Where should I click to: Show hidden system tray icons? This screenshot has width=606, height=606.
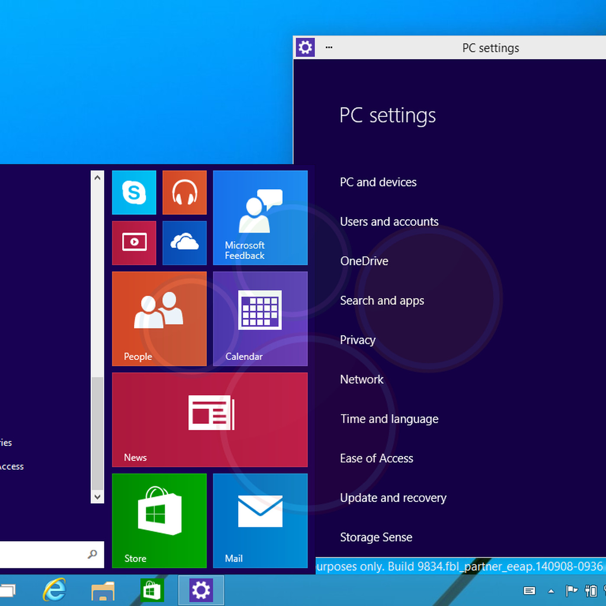coord(551,591)
